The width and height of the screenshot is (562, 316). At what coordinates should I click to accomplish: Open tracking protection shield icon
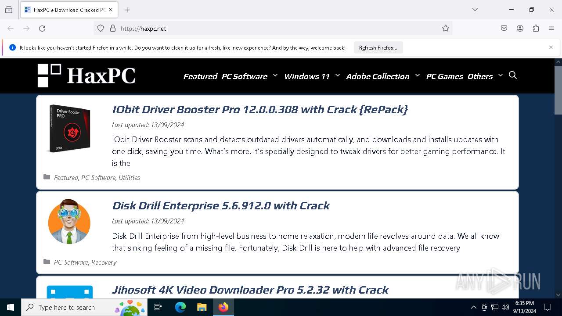(101, 29)
